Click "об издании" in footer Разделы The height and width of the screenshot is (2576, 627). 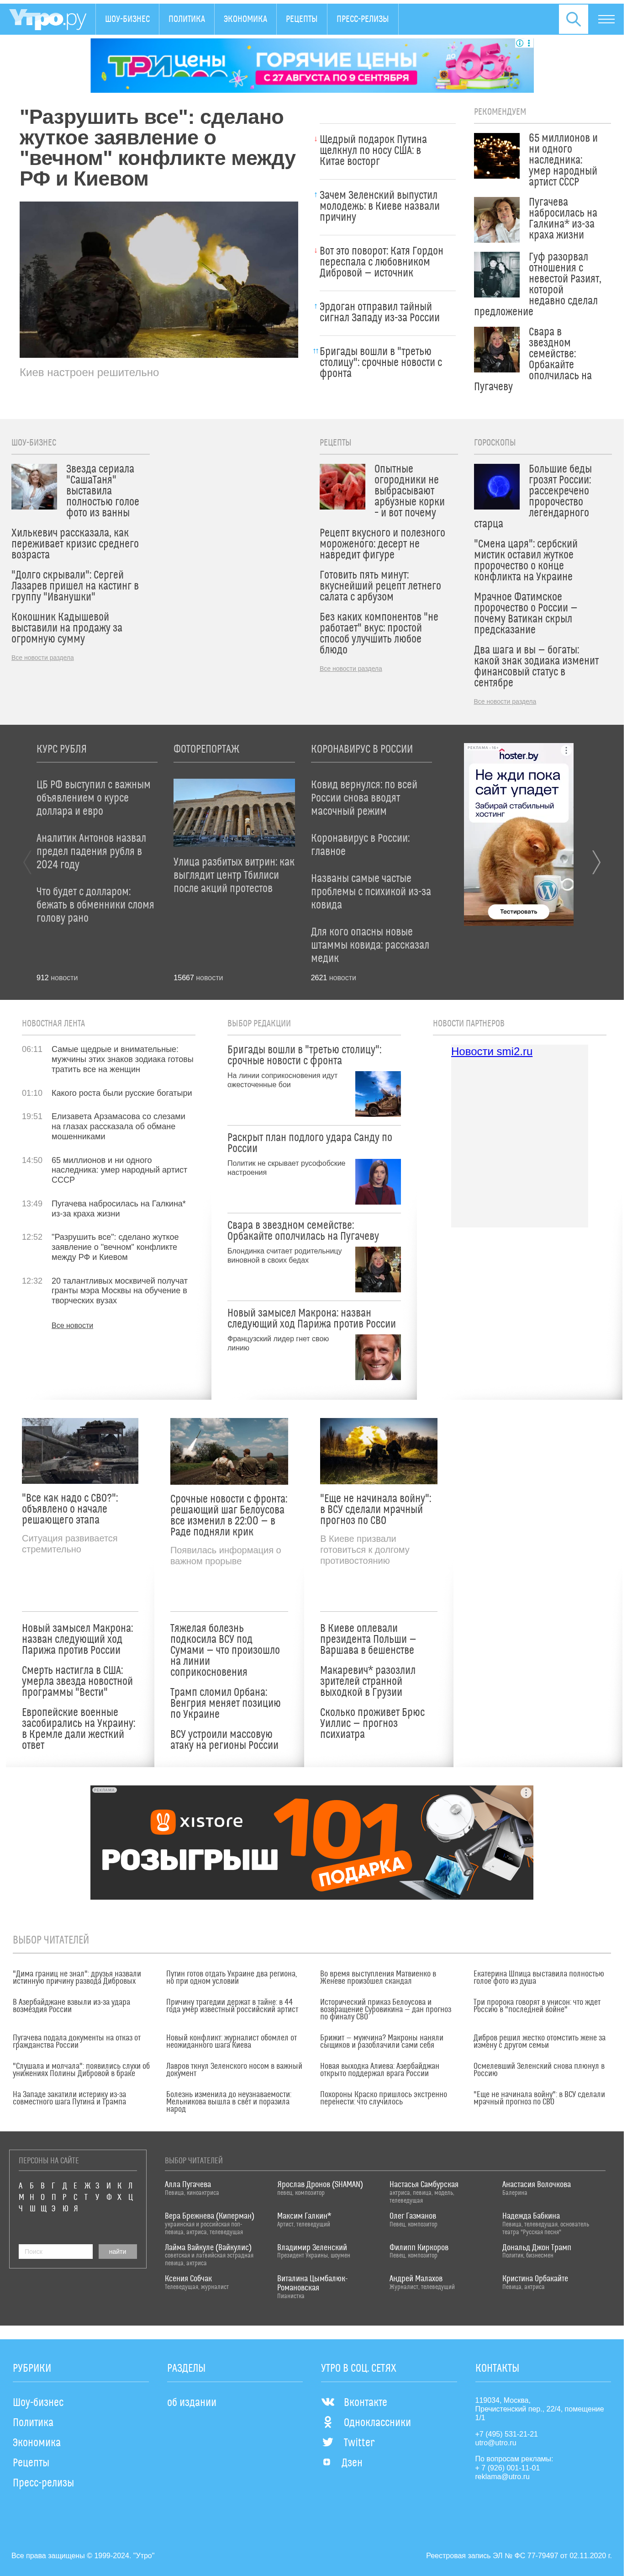(x=192, y=2401)
